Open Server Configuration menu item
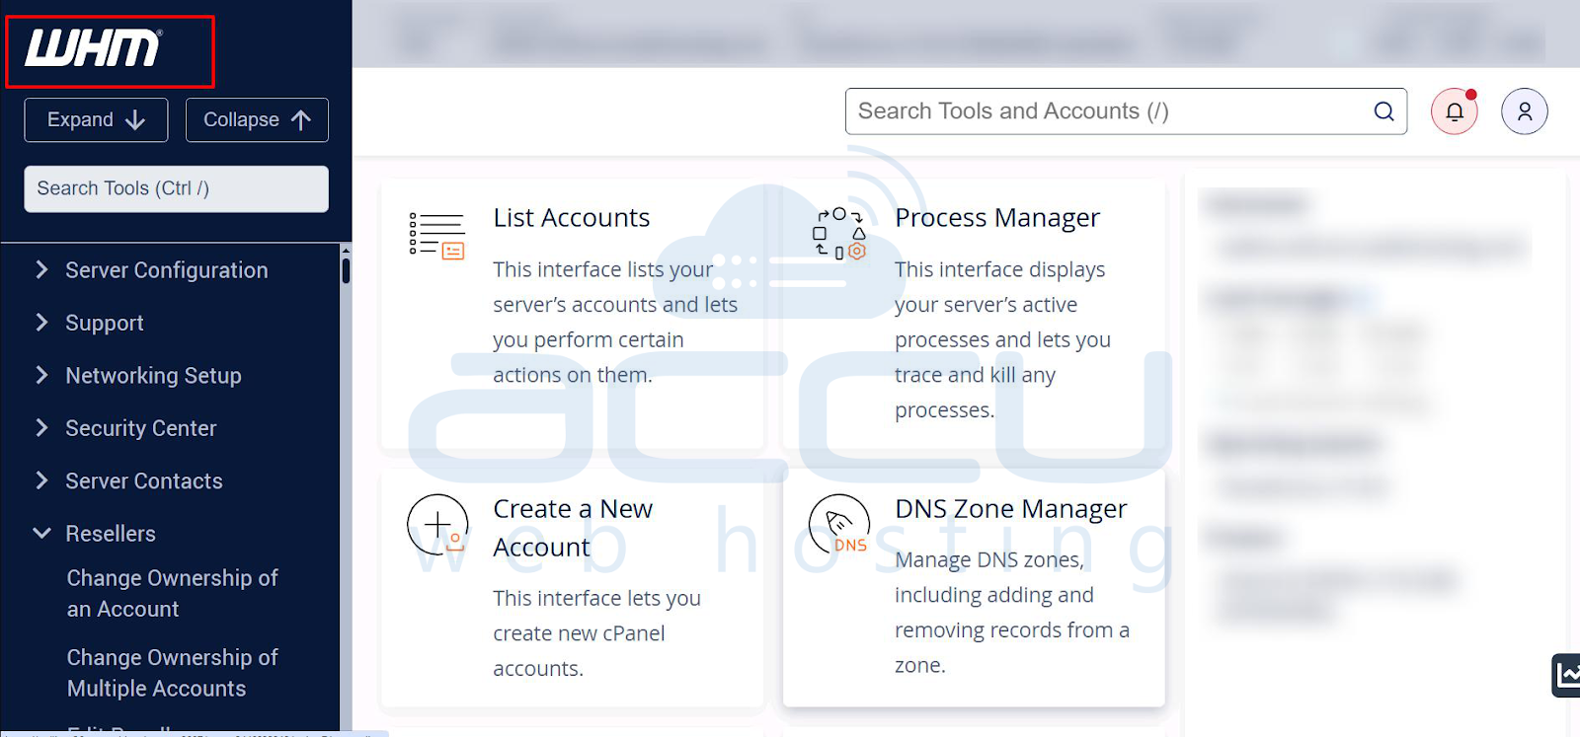This screenshot has width=1580, height=737. pyautogui.click(x=166, y=270)
